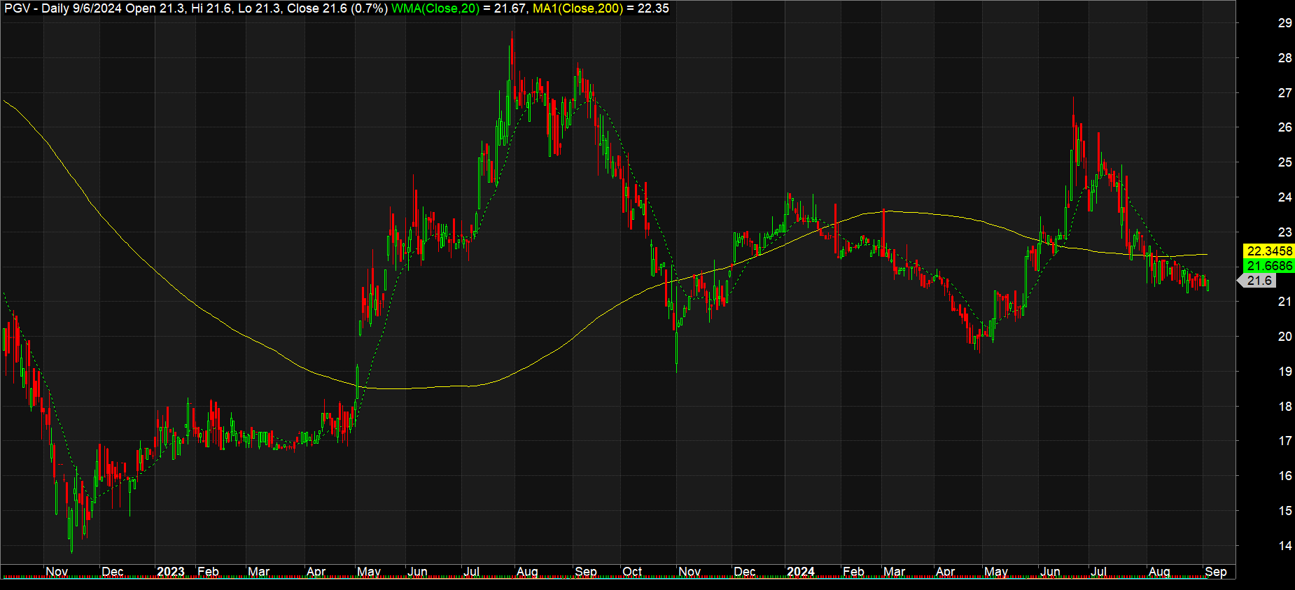The height and width of the screenshot is (590, 1295).
Task: Click the PGV Daily chart title text
Action: point(196,8)
